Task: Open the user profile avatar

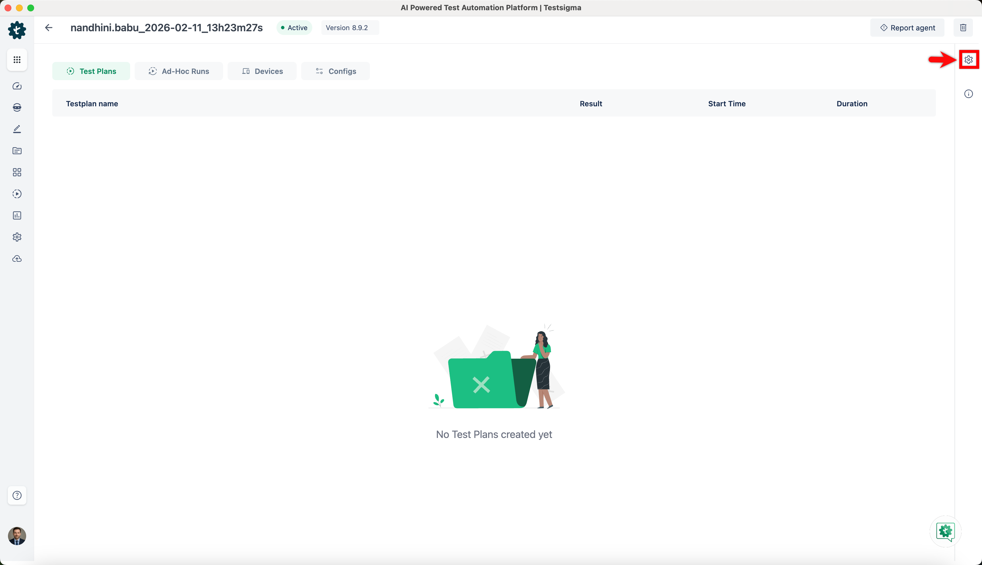Action: (17, 536)
